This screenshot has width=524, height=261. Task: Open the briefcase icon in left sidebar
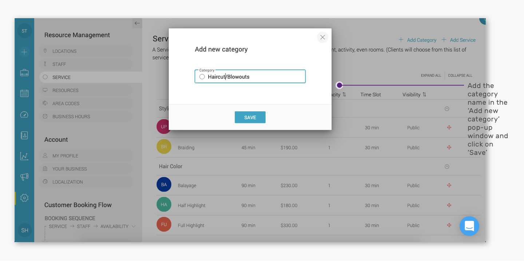[24, 73]
